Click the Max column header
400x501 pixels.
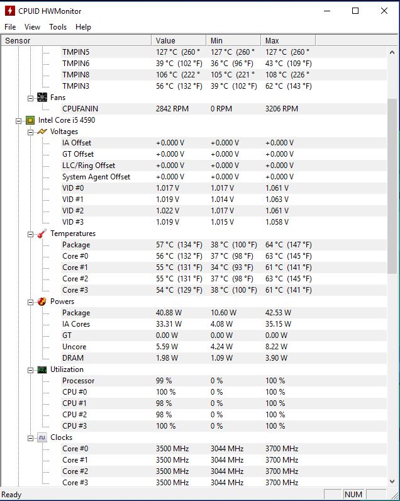point(288,40)
